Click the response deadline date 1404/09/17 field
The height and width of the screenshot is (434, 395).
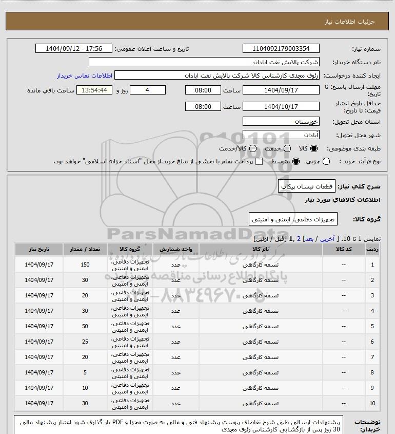point(281,90)
